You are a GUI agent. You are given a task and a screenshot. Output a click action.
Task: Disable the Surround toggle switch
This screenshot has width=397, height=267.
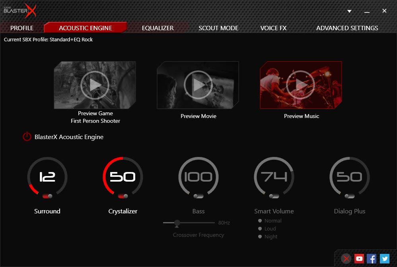(47, 196)
